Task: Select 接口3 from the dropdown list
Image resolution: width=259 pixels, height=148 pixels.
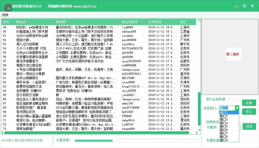Action: pyautogui.click(x=229, y=119)
